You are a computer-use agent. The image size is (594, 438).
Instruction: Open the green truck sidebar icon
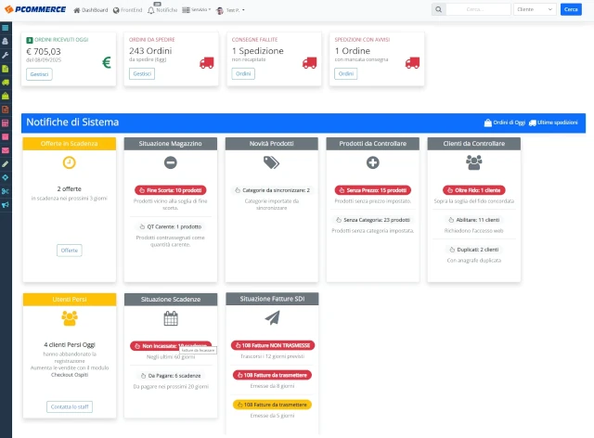tap(6, 83)
